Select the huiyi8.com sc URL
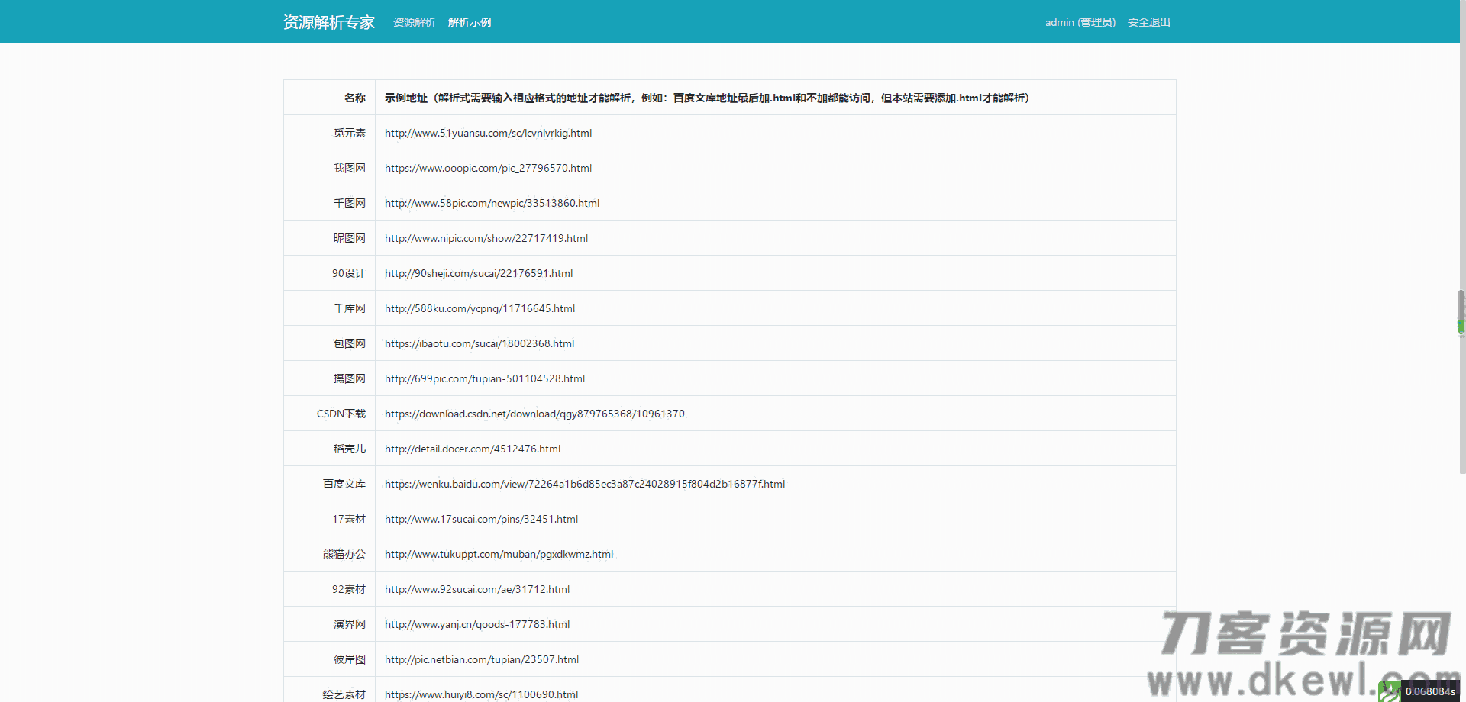Image resolution: width=1466 pixels, height=702 pixels. tap(481, 694)
